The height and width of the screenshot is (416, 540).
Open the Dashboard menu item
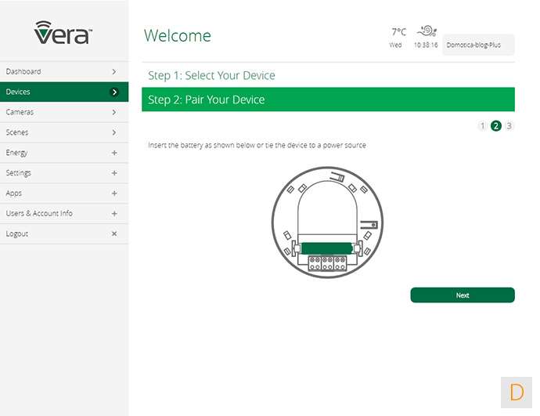tap(63, 71)
